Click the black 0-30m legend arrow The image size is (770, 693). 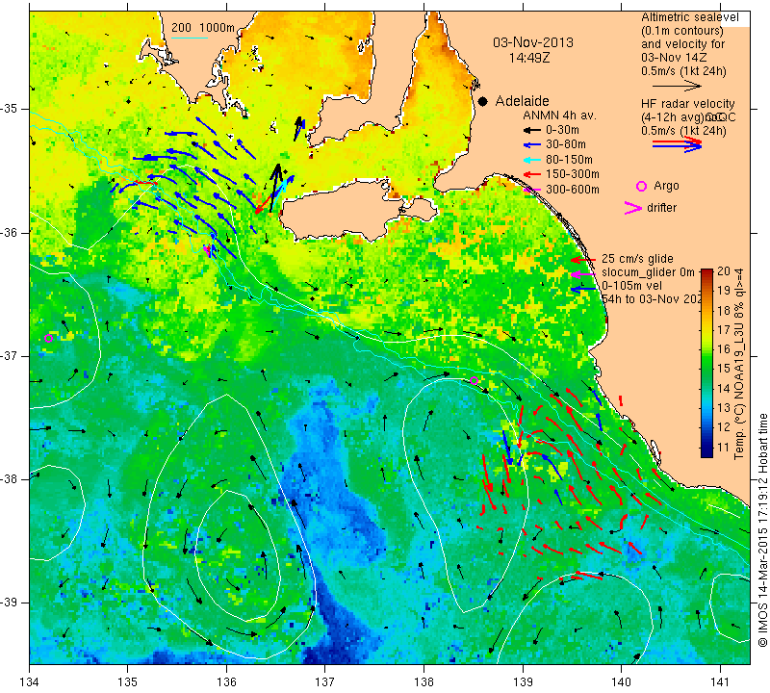(x=531, y=131)
